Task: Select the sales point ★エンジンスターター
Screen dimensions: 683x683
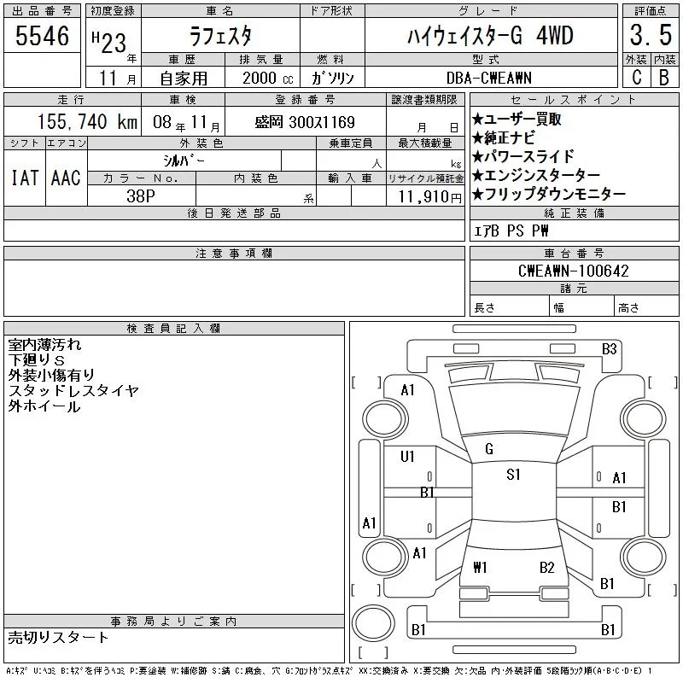Action: click(536, 175)
